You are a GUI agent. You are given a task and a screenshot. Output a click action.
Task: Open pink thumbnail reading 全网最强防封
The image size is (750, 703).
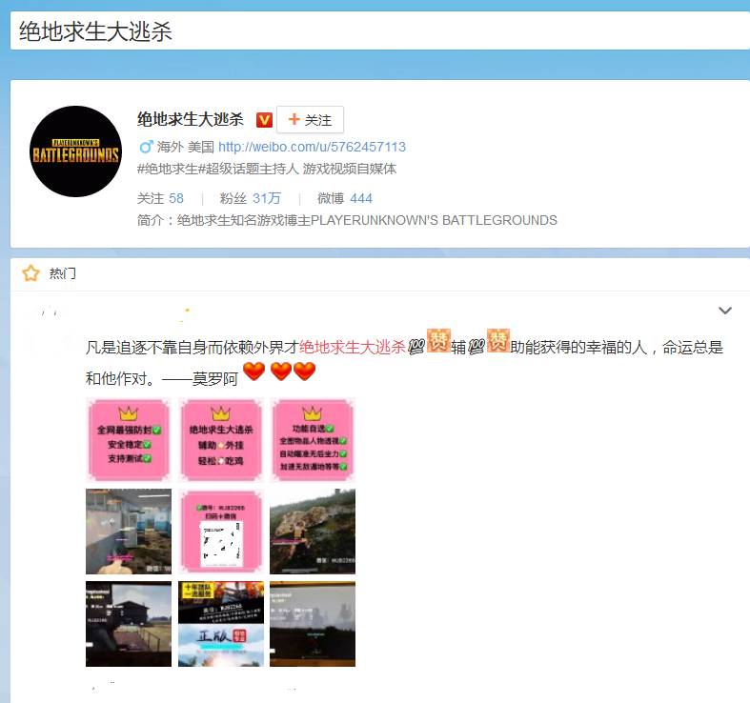click(x=129, y=439)
